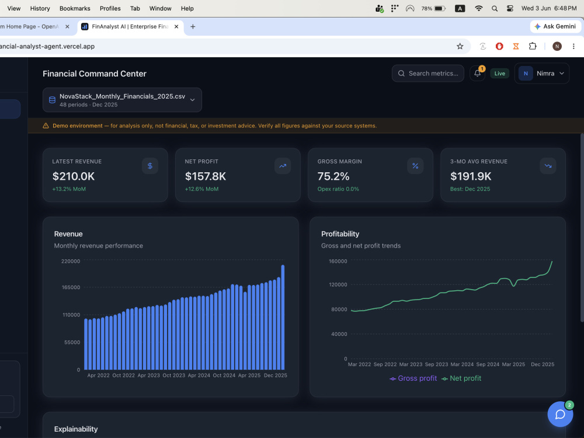Open the Chrome three-dot menu

(573, 46)
